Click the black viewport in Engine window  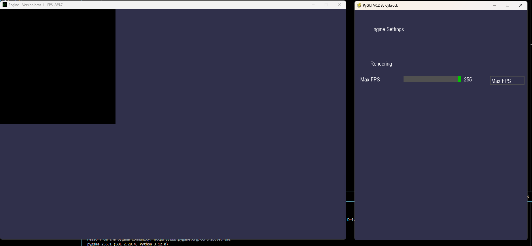click(58, 67)
